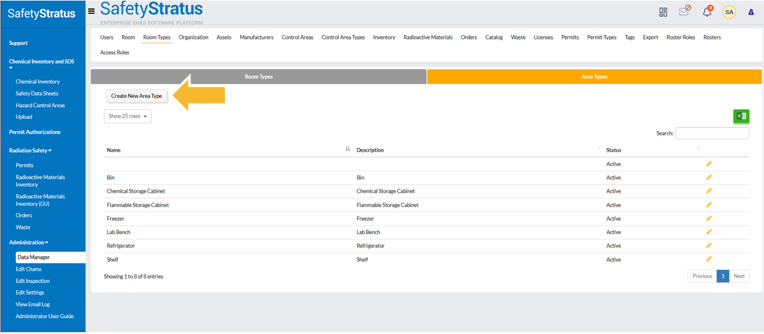This screenshot has height=334, width=764.
Task: Go to the Orders top tab
Action: tap(469, 37)
